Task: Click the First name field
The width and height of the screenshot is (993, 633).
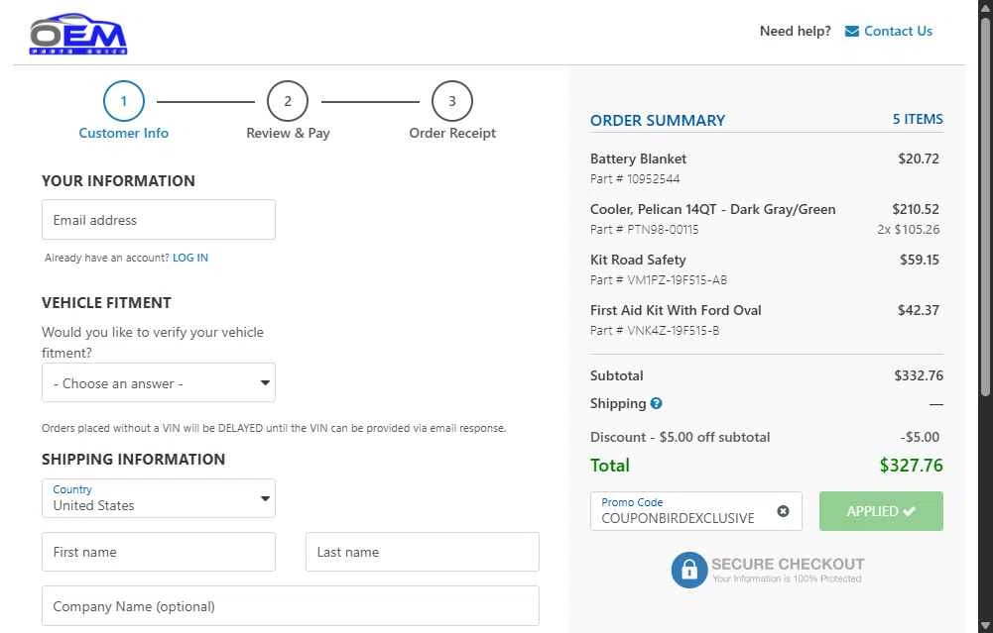Action: pyautogui.click(x=159, y=552)
